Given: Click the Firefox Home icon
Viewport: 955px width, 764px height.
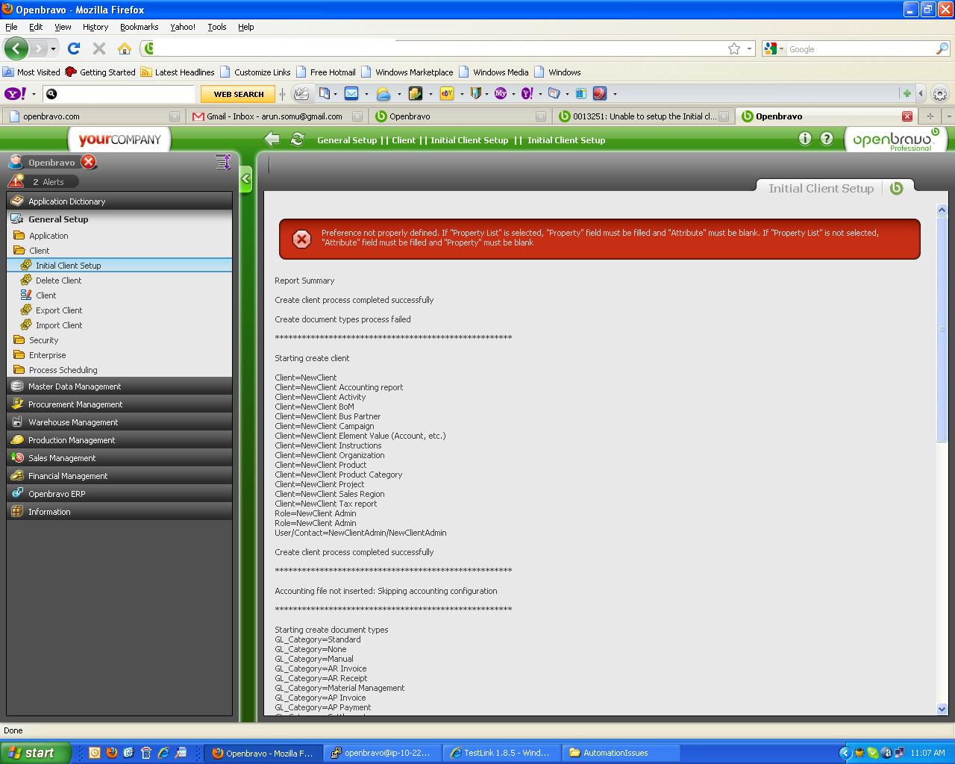Looking at the screenshot, I should coord(125,48).
